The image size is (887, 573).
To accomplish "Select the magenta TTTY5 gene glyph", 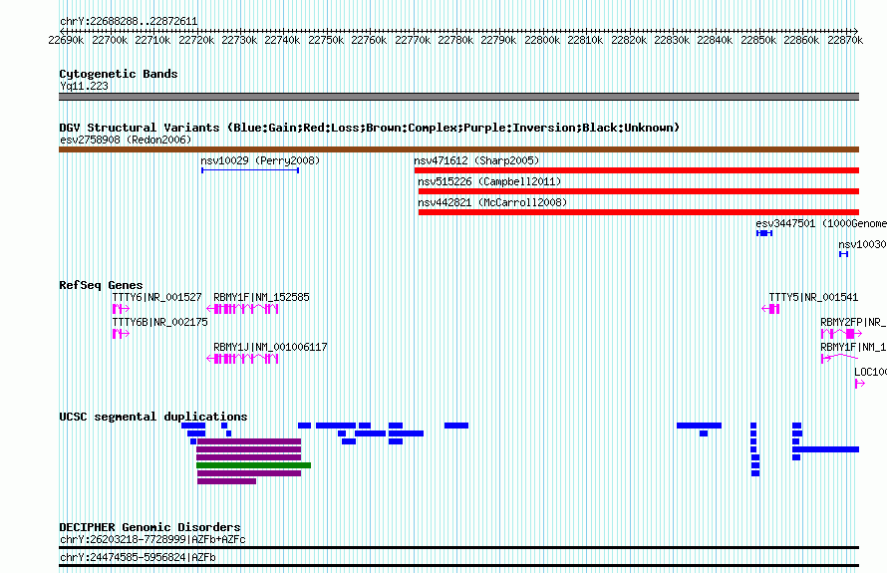I will pyautogui.click(x=770, y=309).
